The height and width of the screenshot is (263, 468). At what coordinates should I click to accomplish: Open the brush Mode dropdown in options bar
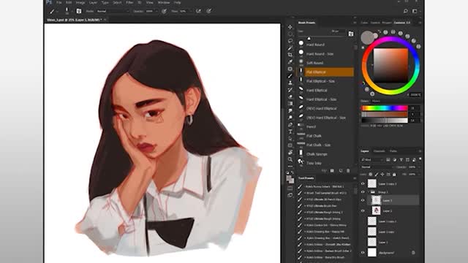click(113, 11)
